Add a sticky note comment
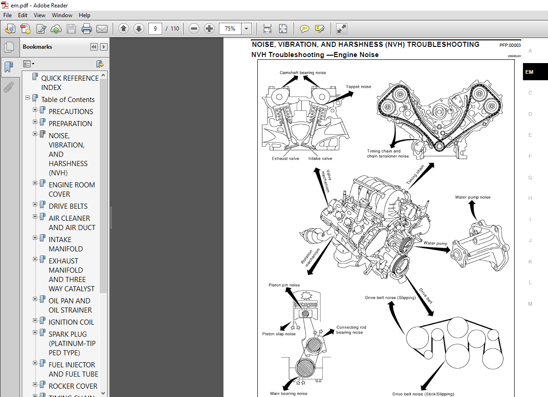This screenshot has width=548, height=397. (x=305, y=29)
